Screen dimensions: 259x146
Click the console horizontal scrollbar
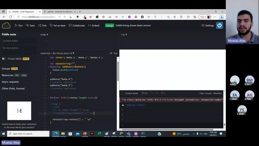[168, 129]
